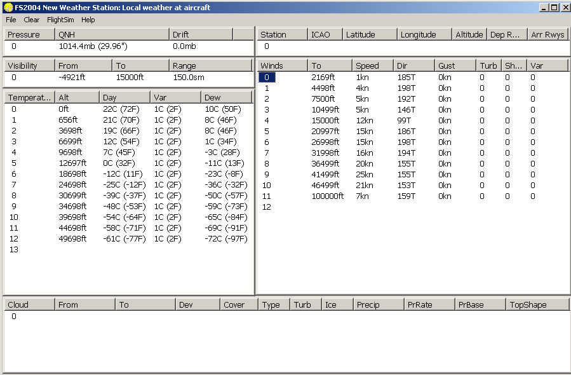The image size is (571, 375).
Task: Click dew point -72C (-97F)
Action: click(x=225, y=239)
